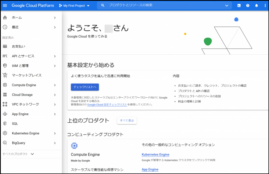Click the recent clock icon

click(5, 27)
